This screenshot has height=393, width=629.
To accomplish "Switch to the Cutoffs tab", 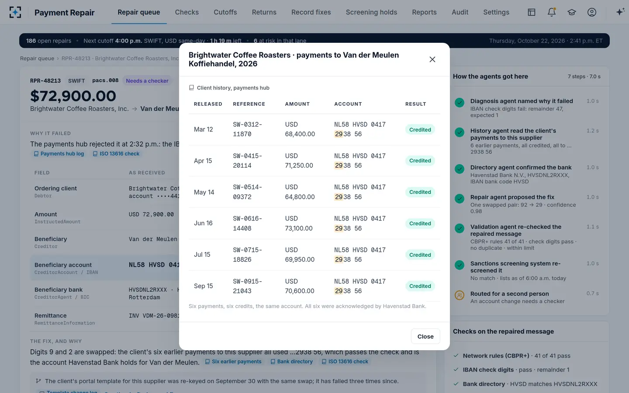I will point(225,12).
